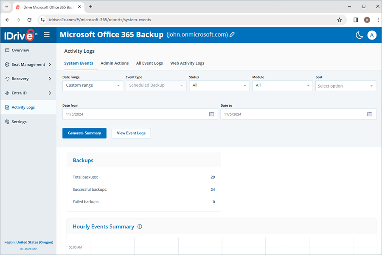Click the browser address bar URL

click(100, 20)
